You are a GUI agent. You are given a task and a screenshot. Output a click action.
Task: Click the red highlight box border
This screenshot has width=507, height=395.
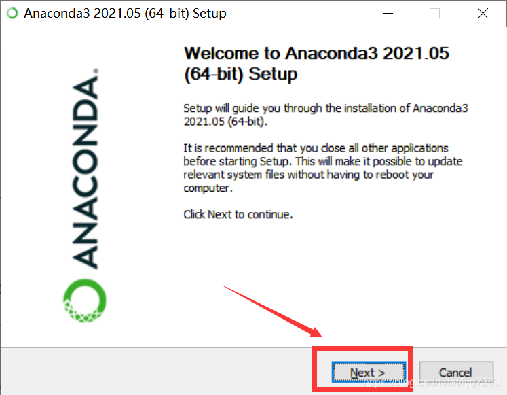coord(362,348)
